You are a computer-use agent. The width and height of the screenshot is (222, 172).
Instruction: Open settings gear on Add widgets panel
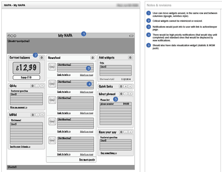[130, 57]
